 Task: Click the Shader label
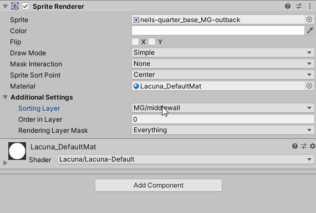click(40, 160)
